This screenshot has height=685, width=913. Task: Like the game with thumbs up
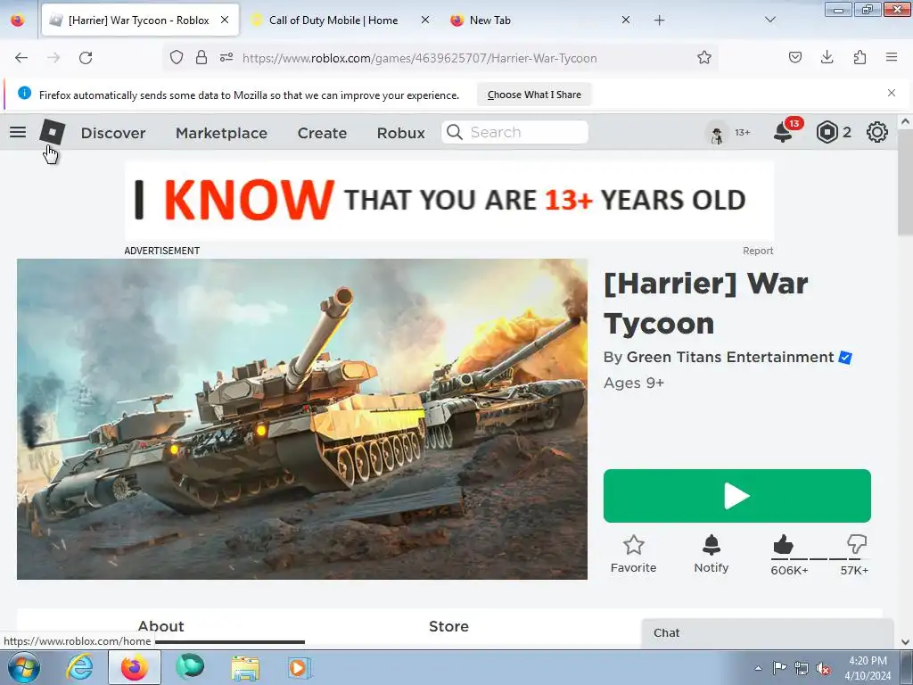[x=783, y=545]
